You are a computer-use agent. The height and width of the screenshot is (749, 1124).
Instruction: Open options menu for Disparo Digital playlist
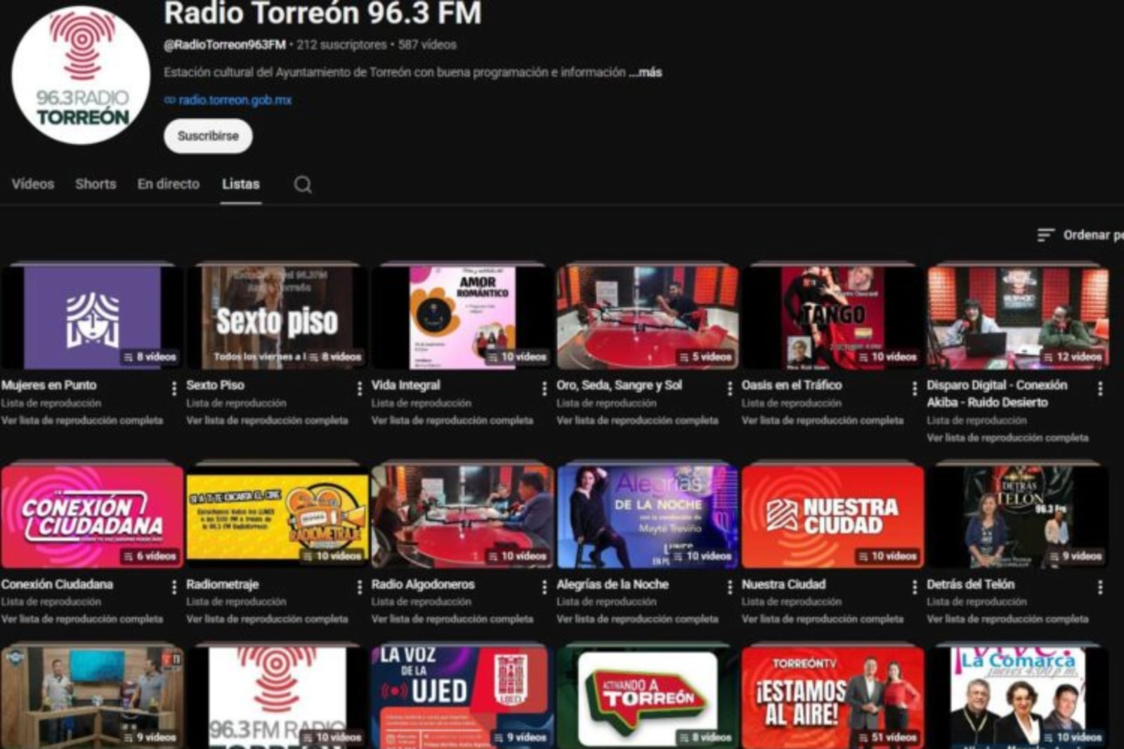1100,388
